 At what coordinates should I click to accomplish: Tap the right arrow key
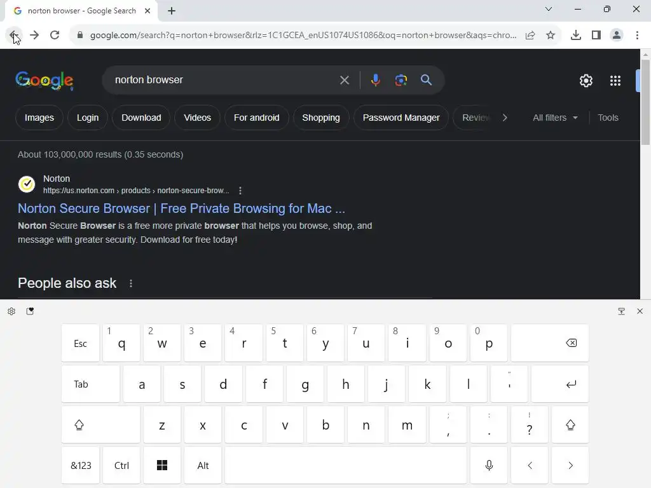click(570, 465)
